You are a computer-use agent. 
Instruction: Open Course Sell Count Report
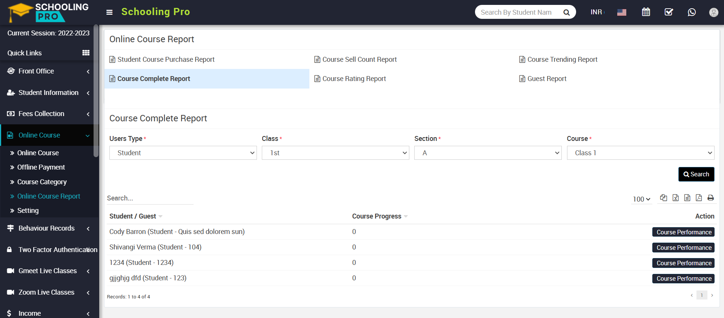pos(355,60)
